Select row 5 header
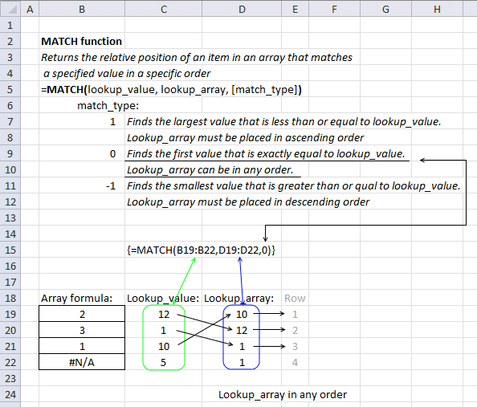This screenshot has width=477, height=407. point(10,89)
